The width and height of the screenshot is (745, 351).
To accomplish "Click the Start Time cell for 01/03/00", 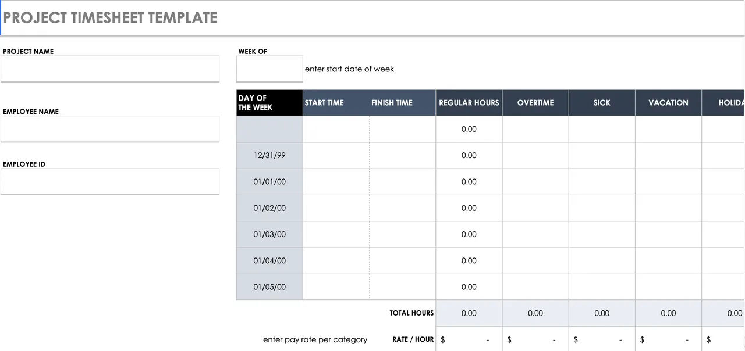I will point(336,234).
